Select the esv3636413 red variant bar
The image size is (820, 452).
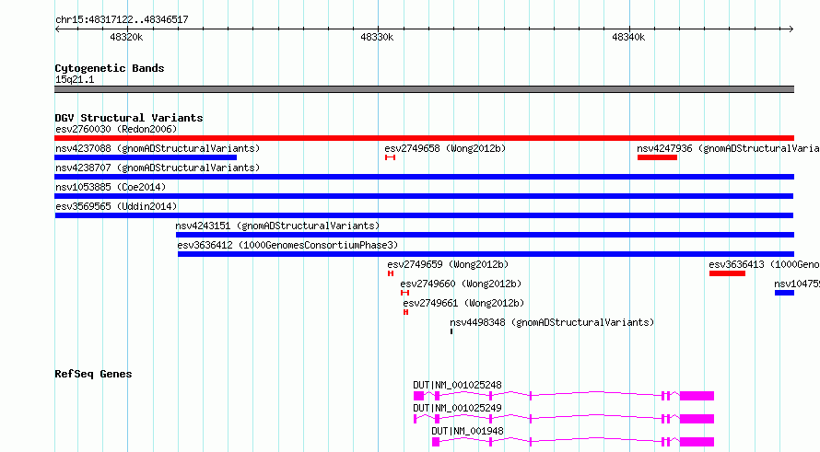(x=728, y=273)
